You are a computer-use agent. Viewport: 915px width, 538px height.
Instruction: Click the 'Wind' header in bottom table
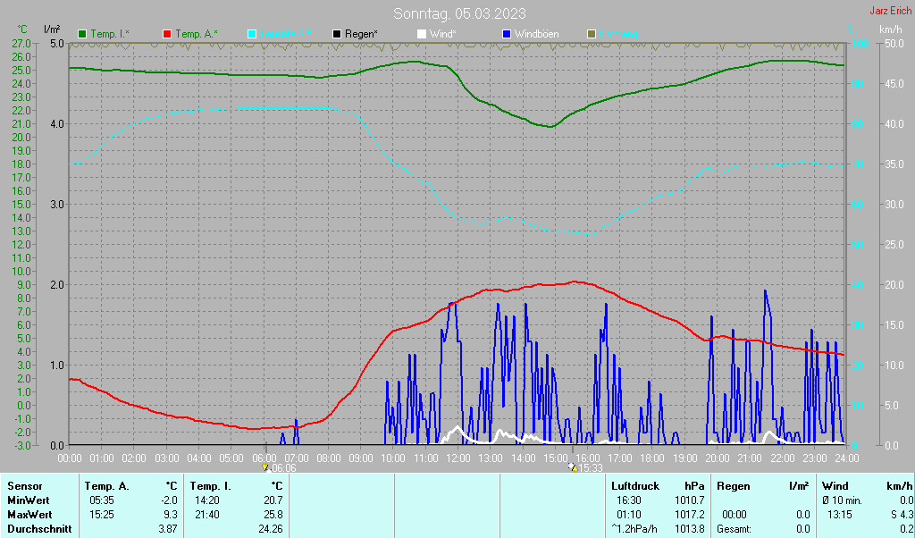[x=835, y=486]
